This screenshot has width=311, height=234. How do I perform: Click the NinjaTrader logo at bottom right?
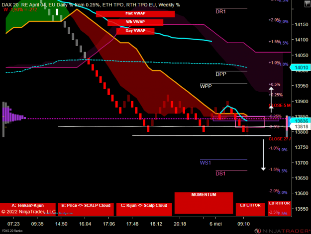[x=282, y=231]
